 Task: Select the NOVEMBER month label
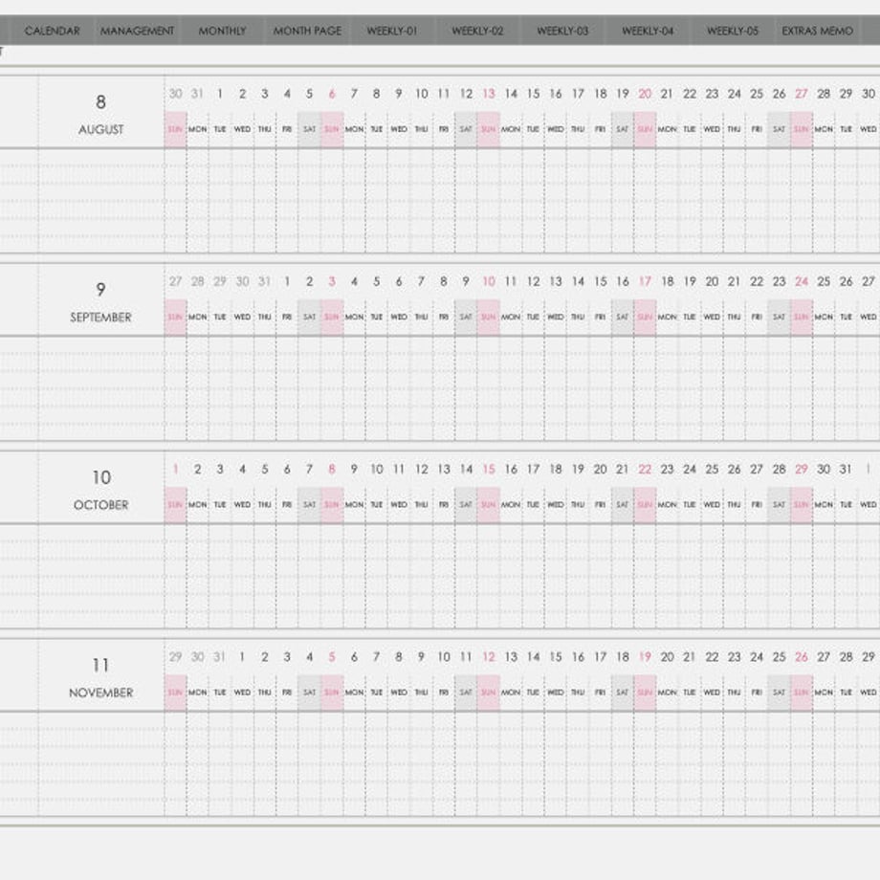(x=101, y=693)
